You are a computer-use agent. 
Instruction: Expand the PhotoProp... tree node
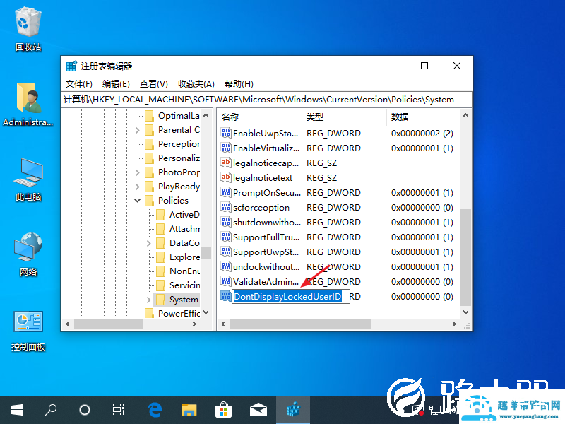pos(137,172)
